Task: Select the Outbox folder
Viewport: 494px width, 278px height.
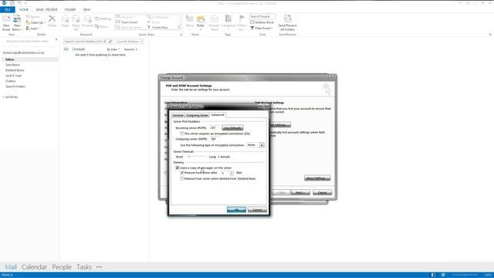Action: coord(10,81)
